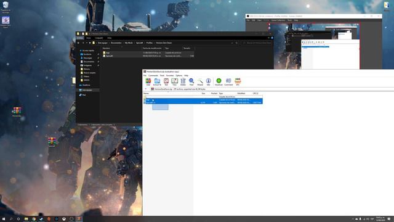
Task: Click Fecha de modificación column header in Explorer
Action: click(152, 48)
